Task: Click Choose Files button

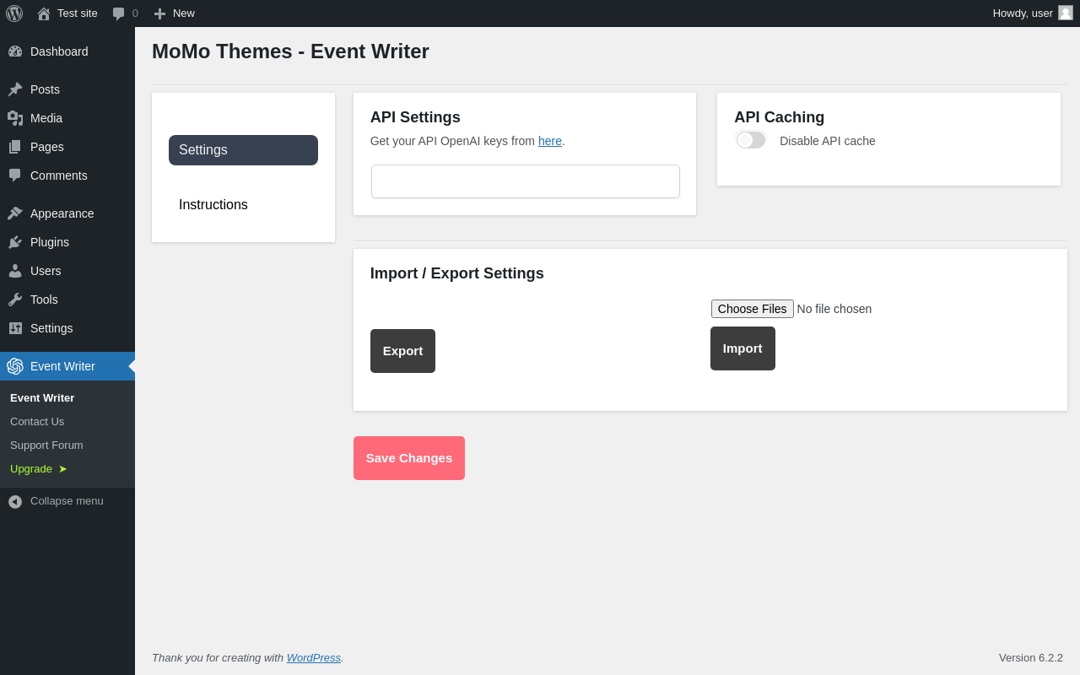Action: click(753, 309)
